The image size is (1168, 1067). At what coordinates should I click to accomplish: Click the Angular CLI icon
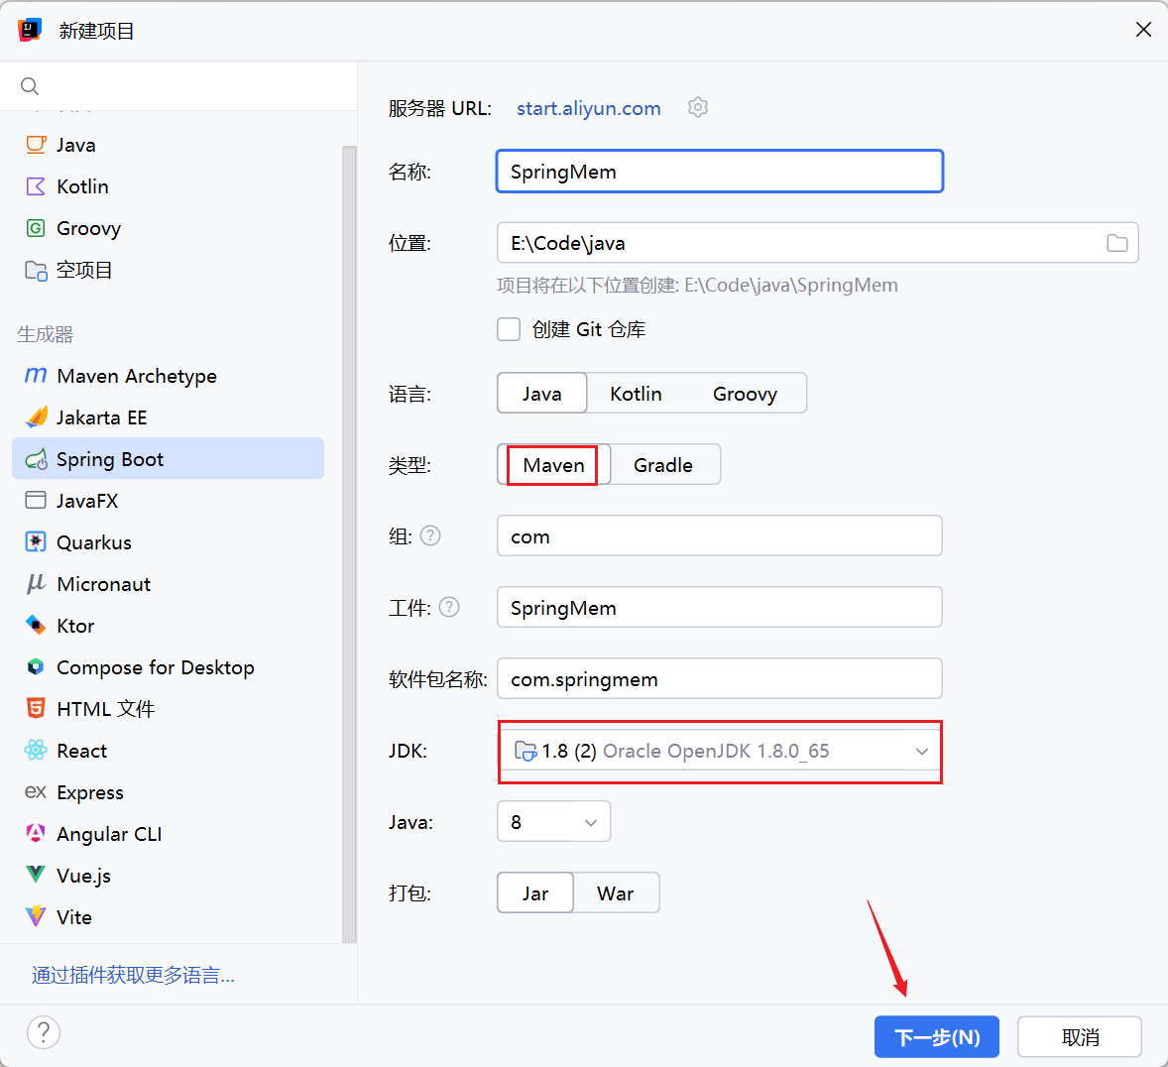click(36, 833)
